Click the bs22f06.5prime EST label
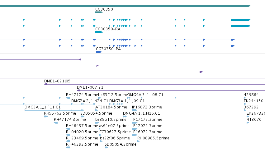This screenshot has width=265, height=149. point(115,138)
